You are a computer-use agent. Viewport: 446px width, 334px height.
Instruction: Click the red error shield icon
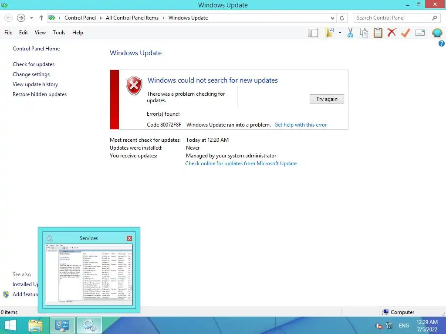coord(134,86)
